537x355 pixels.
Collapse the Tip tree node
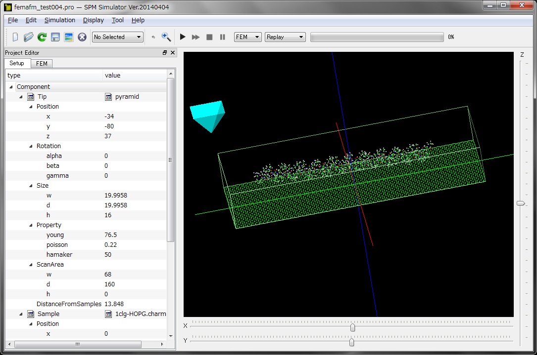21,97
